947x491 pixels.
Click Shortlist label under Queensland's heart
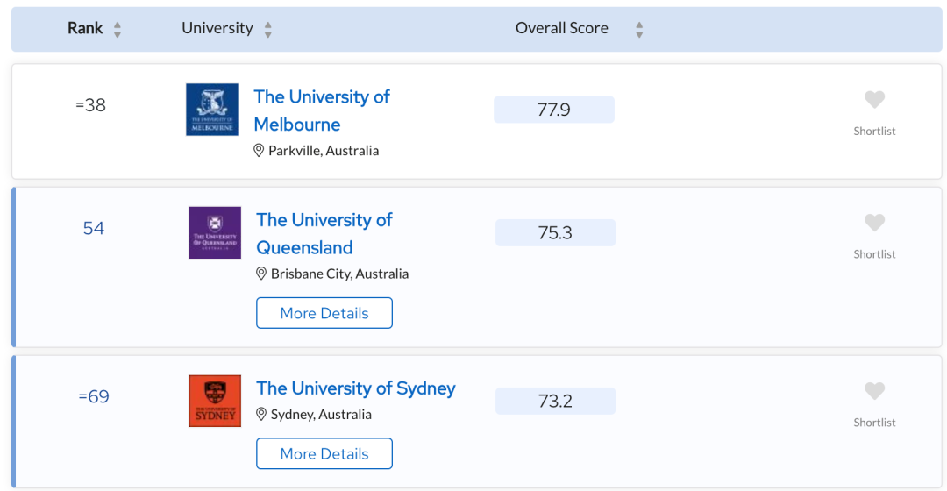(x=874, y=254)
